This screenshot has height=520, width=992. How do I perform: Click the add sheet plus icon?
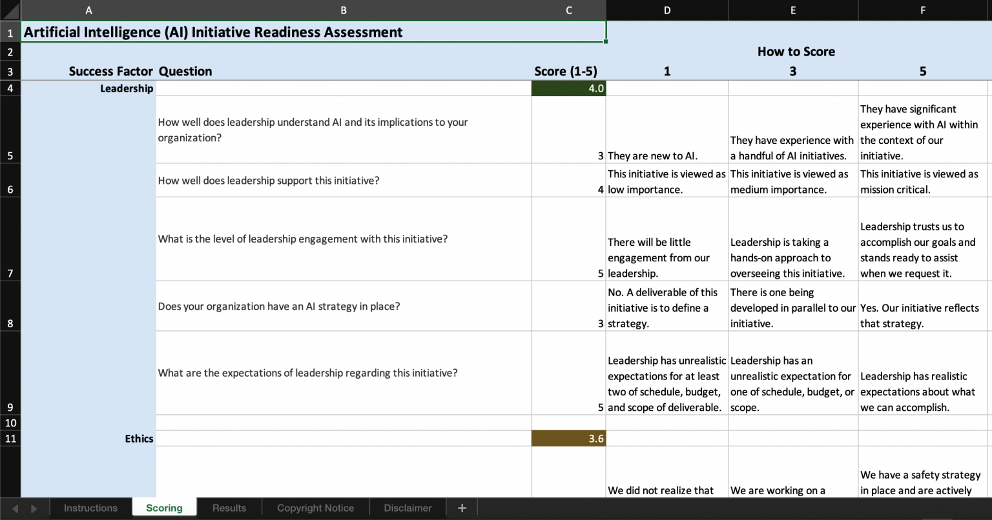coord(462,508)
